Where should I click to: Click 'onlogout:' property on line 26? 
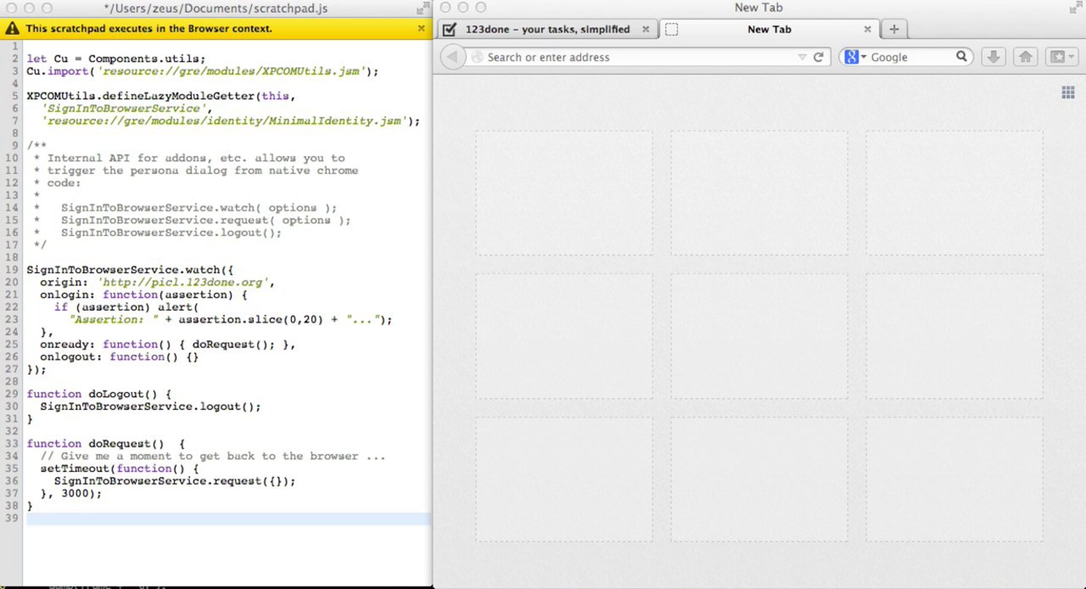(71, 357)
